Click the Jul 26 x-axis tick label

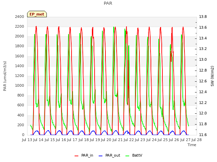[x=174, y=140]
